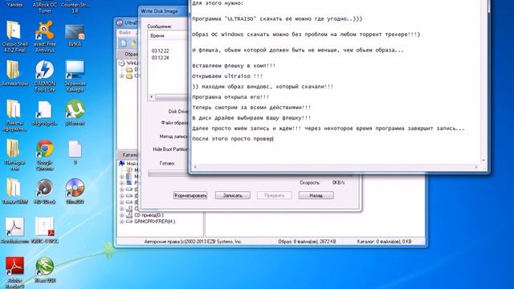
Task: Select the monitor icon right of avast
Action: coord(75,35)
